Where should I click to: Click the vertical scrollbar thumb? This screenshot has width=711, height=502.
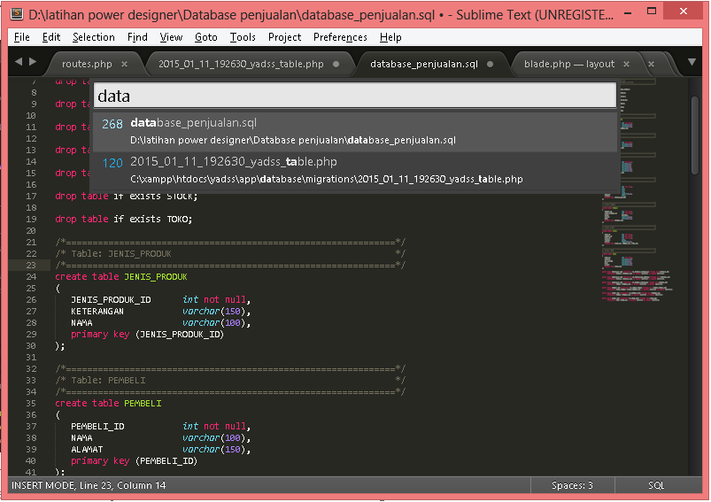(695, 135)
